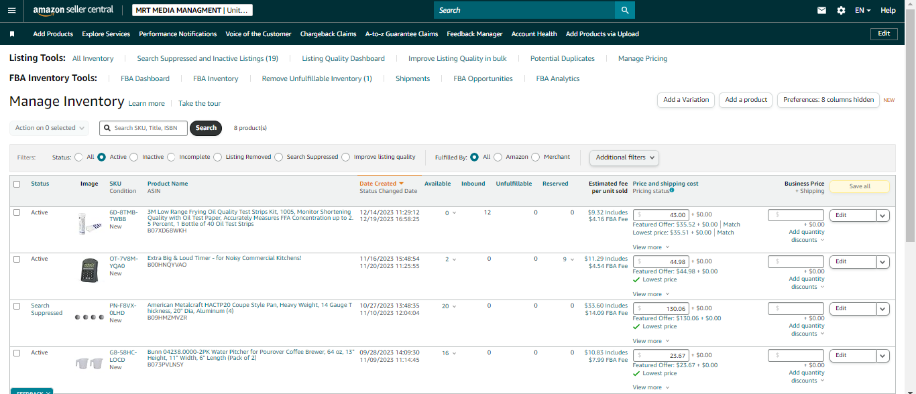916x394 pixels.
Task: Open thumbnail of Bunn Water Pitcher
Action: [x=90, y=364]
